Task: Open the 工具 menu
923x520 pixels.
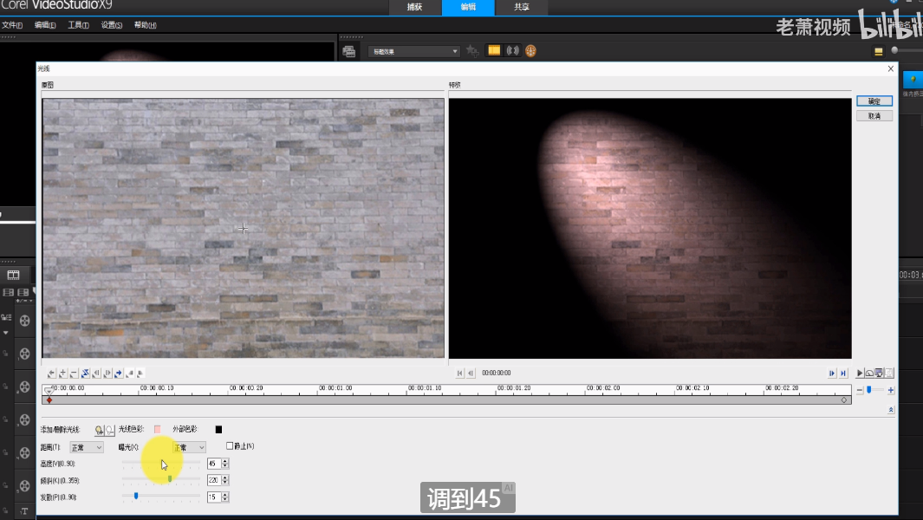Action: 78,25
